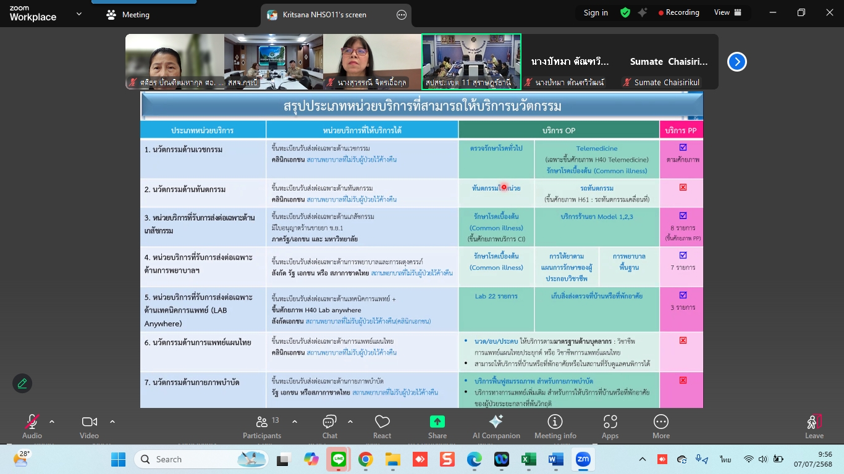844x474 pixels.
Task: Open AI Companion in meeting toolbar
Action: (496, 426)
